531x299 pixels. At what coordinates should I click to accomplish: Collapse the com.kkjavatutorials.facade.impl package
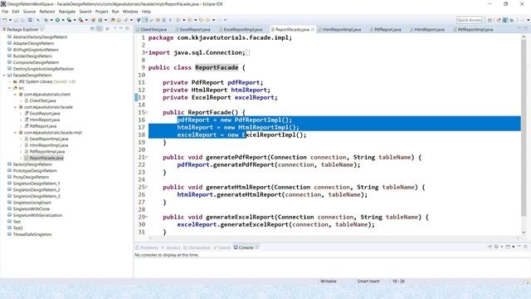(15, 133)
